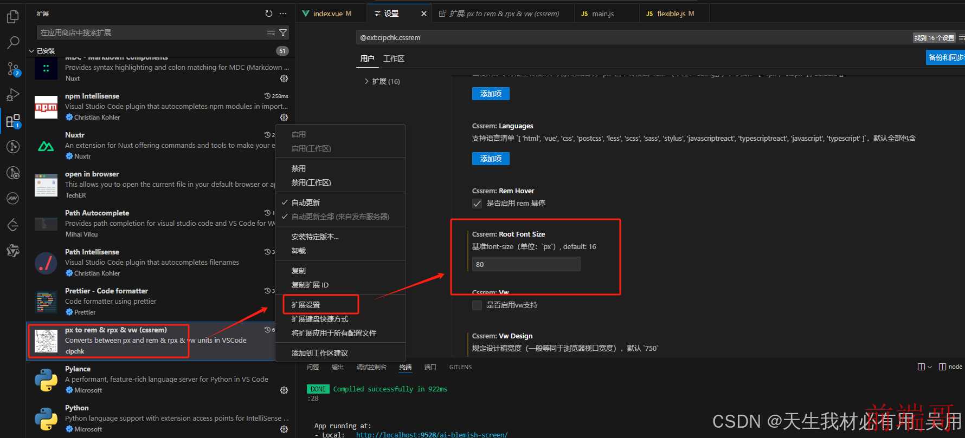Viewport: 965px width, 438px height.
Task: Open 问题 panel tab
Action: 313,367
